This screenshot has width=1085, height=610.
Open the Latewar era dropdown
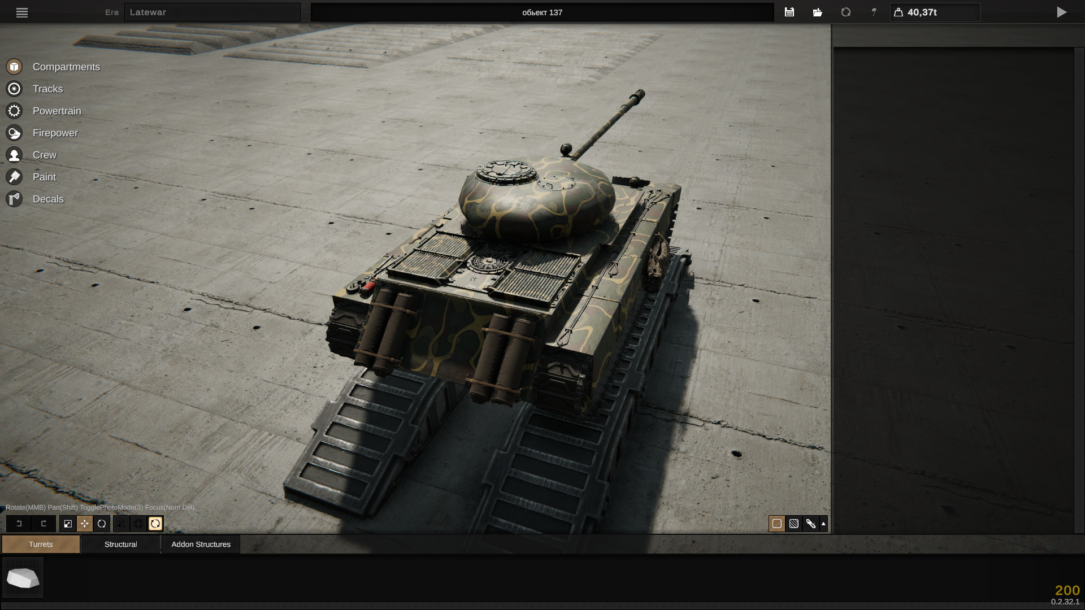(212, 12)
